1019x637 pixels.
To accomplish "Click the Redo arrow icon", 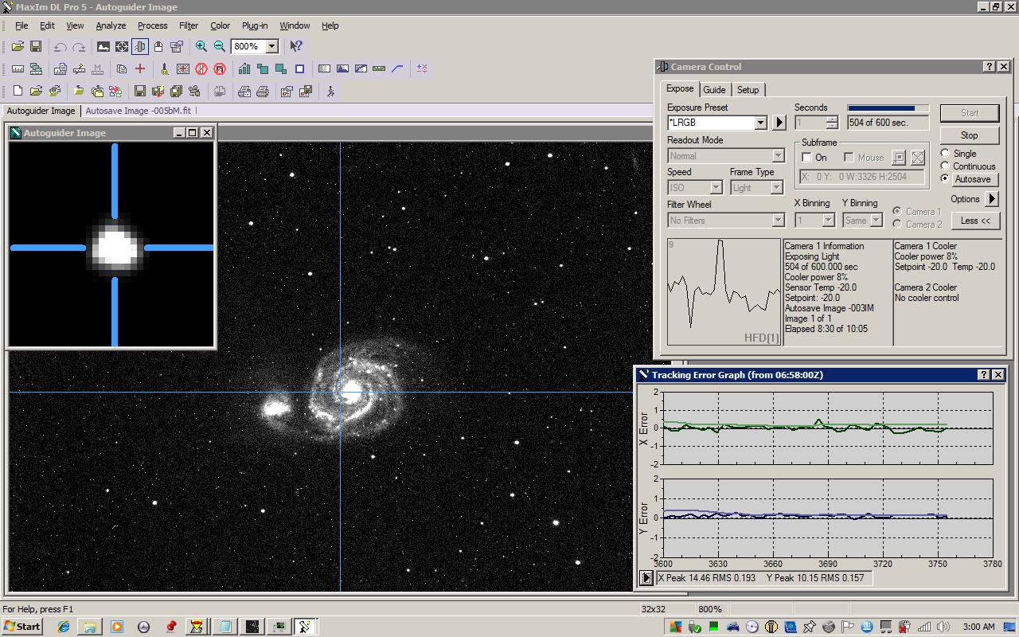I will 79,46.
